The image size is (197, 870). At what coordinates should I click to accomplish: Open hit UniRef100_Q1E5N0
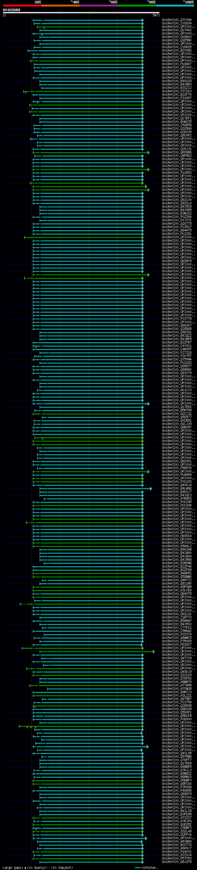pos(177,40)
